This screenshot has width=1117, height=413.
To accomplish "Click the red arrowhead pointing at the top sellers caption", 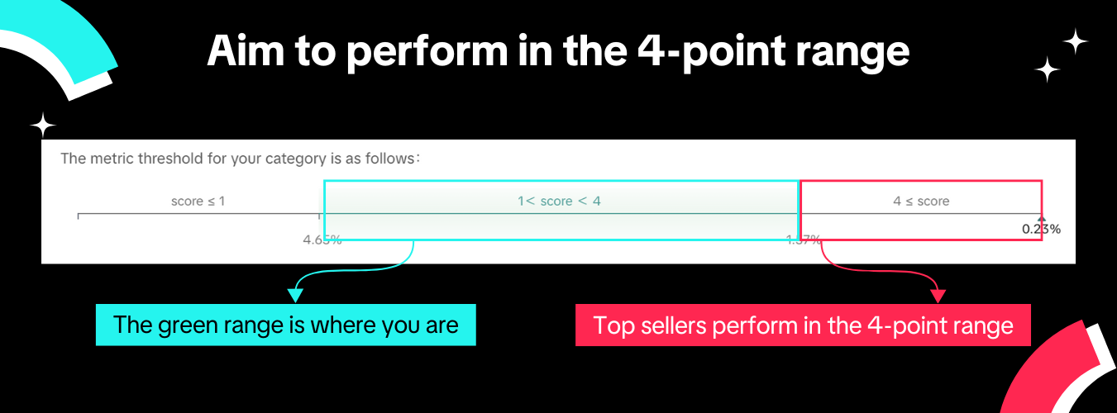I will click(x=937, y=295).
